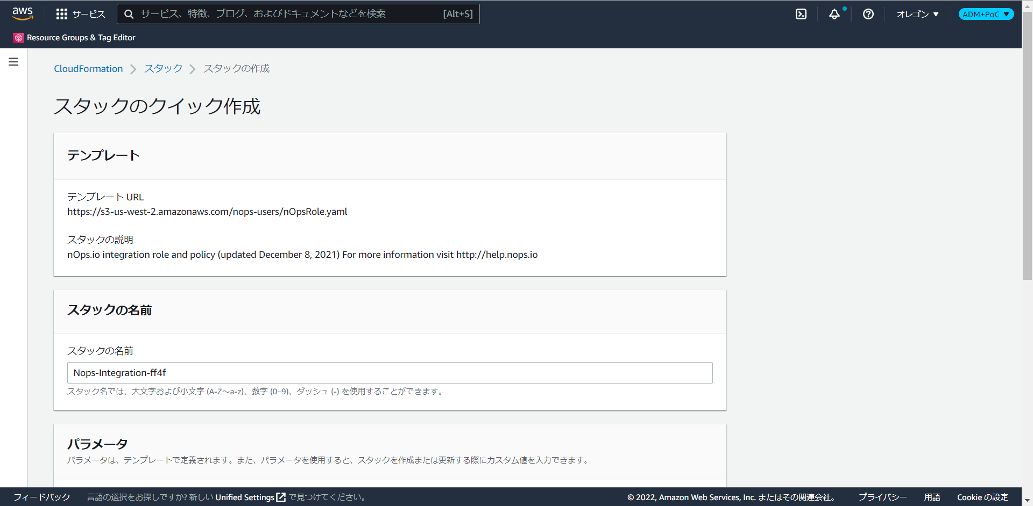Focus the AWS services search field
The image size is (1033, 506).
click(x=298, y=14)
